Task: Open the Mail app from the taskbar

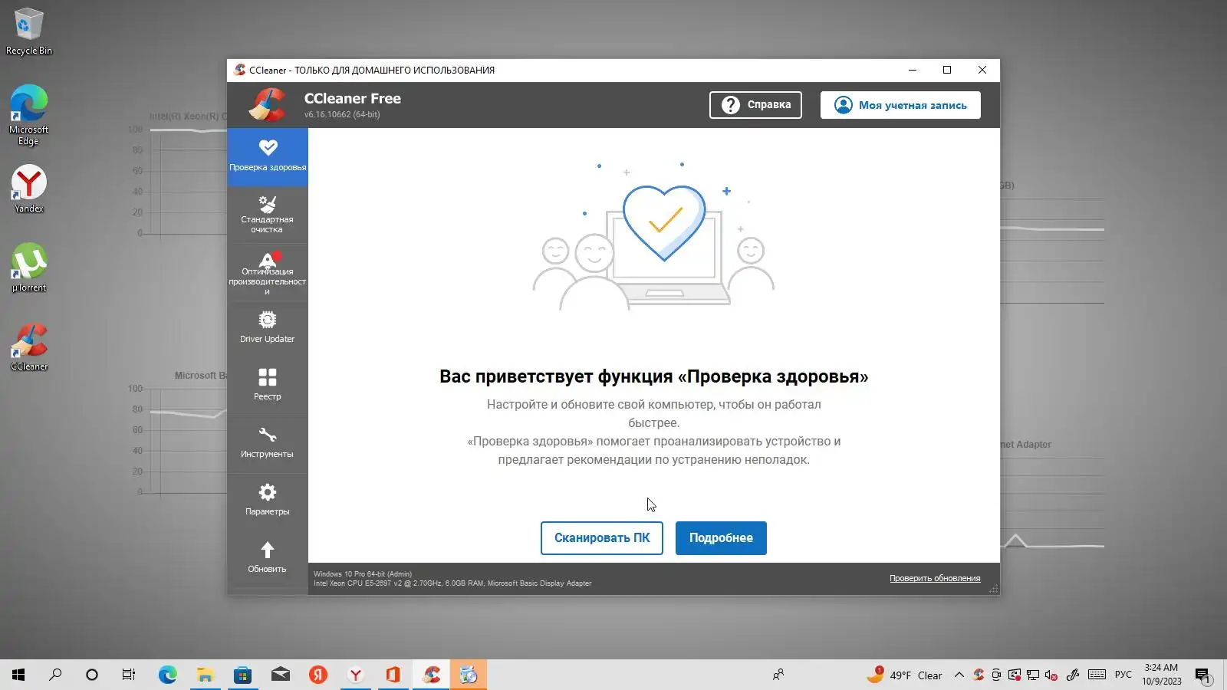Action: (281, 675)
